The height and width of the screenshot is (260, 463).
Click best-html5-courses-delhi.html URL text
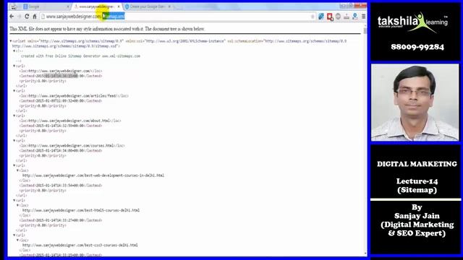click(x=81, y=210)
